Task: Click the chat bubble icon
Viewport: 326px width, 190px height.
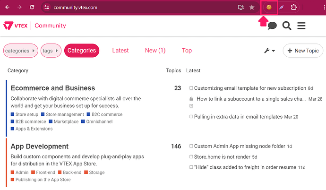Action: coord(272,26)
